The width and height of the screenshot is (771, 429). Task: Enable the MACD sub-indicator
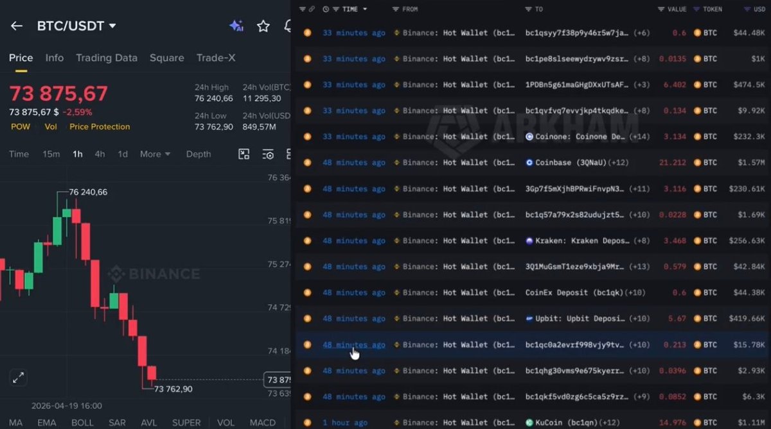point(262,423)
